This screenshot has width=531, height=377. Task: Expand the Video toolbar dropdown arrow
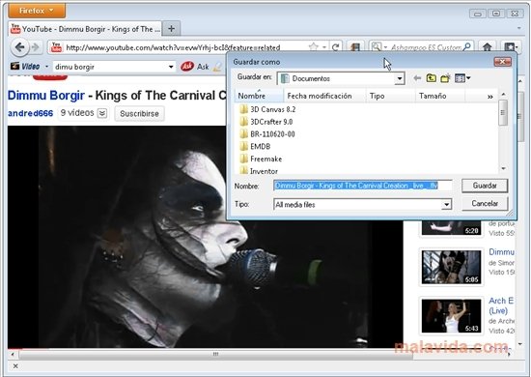tap(46, 67)
